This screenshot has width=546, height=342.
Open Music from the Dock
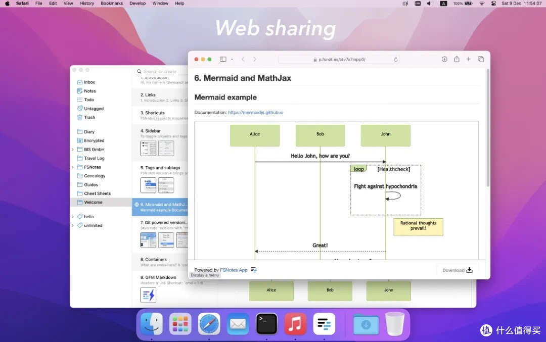click(x=295, y=324)
